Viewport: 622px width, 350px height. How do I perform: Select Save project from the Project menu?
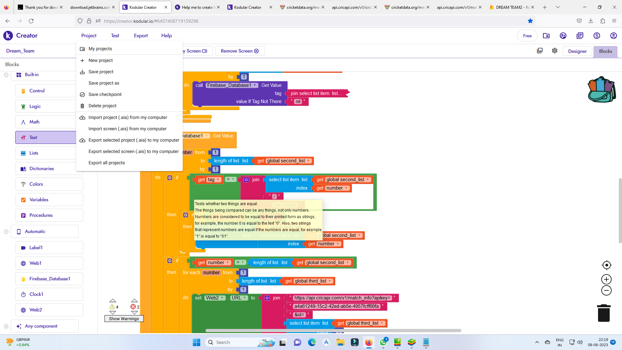point(129,72)
